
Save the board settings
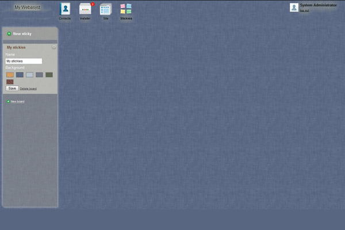pyautogui.click(x=12, y=89)
